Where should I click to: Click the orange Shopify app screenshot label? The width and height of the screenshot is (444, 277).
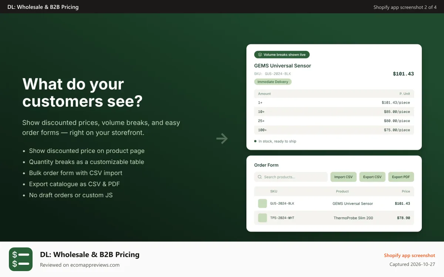[x=410, y=255]
